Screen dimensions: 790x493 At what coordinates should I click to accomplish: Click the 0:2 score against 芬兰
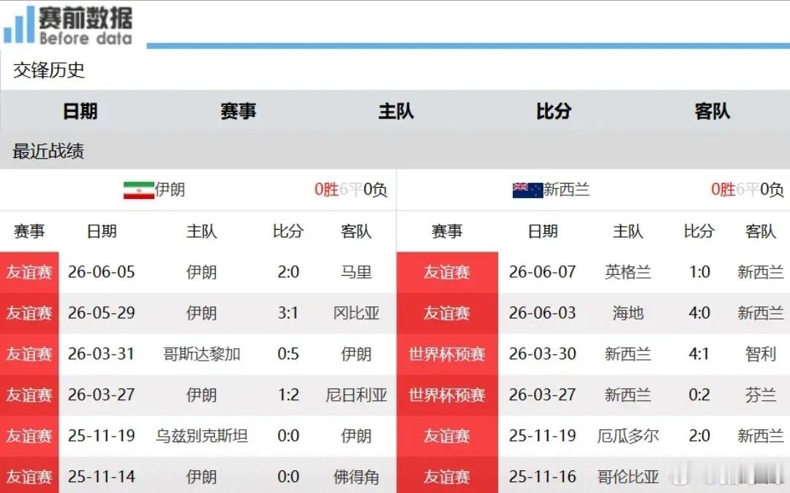tap(699, 394)
